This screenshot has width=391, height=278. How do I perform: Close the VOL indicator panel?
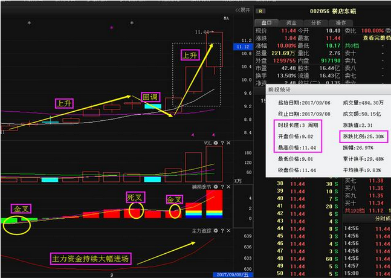click(x=229, y=143)
